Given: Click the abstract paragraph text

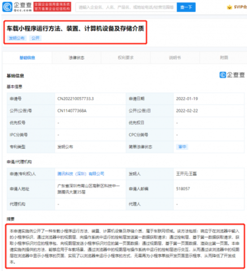Looking at the screenshot, I should pos(125,246).
